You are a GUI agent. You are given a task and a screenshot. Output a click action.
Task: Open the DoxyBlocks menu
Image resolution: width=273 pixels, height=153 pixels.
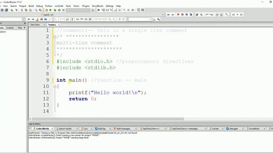[98, 6]
